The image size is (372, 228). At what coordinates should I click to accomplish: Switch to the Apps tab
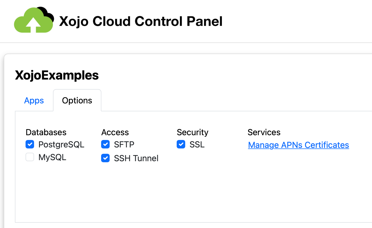(x=34, y=100)
